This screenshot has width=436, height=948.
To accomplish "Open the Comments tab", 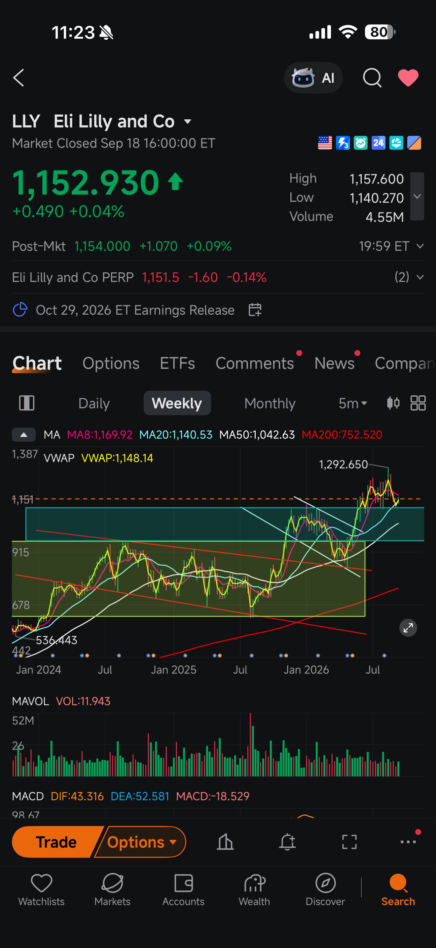I will (255, 363).
